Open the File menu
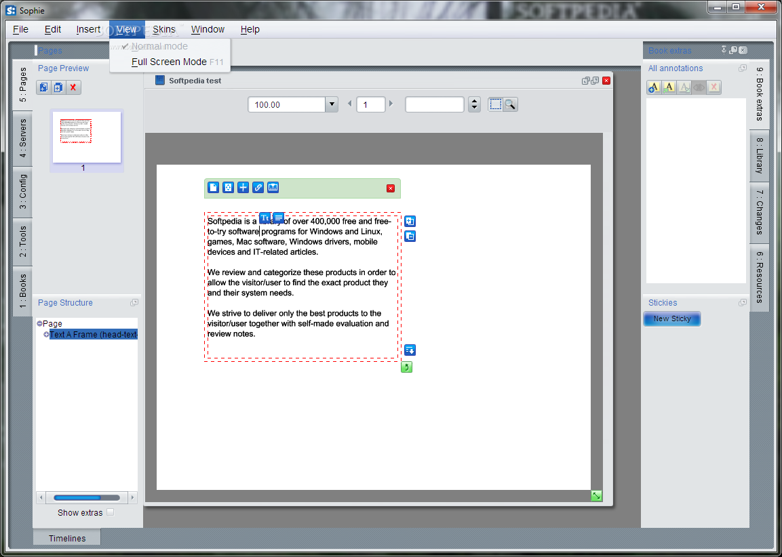Screen dimensions: 782x557 click(x=20, y=29)
